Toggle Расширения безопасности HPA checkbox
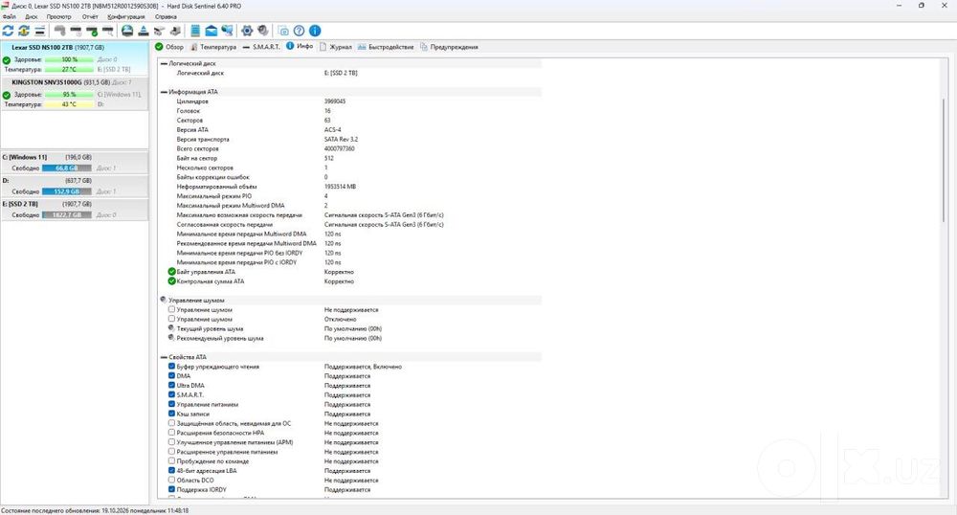The height and width of the screenshot is (515, 957). coord(171,433)
